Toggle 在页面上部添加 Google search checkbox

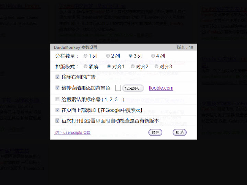pos(57,110)
